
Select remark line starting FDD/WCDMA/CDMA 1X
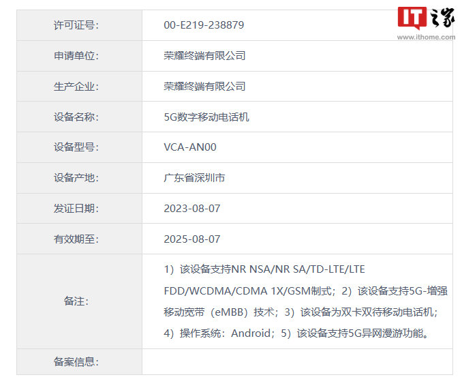pos(306,291)
